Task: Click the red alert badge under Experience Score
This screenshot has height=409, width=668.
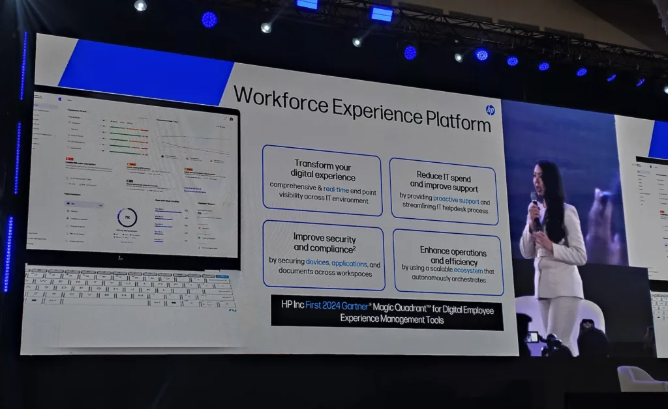Action: click(x=69, y=159)
